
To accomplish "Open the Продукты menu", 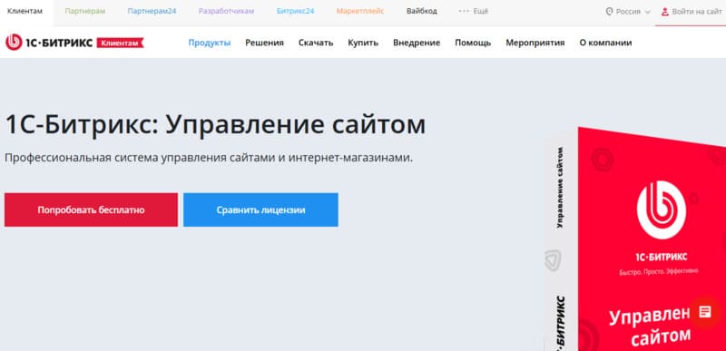I will pos(210,43).
